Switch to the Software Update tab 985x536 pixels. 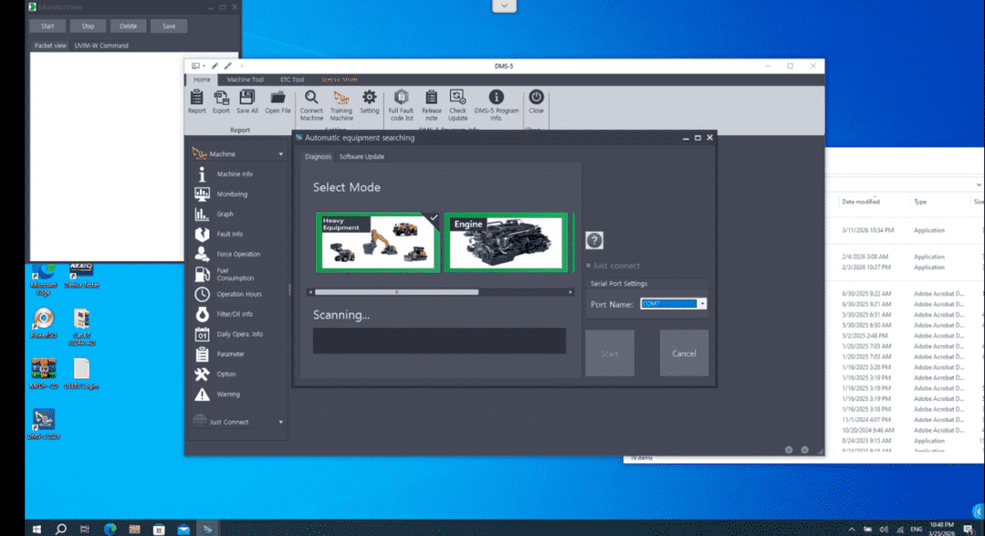[x=362, y=157]
